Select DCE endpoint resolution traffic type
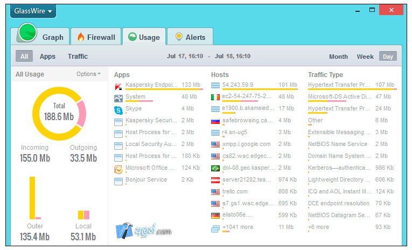 352,204
